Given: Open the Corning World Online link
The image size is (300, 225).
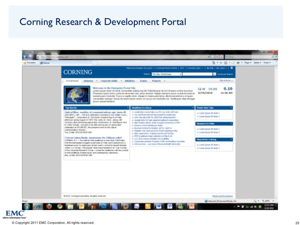Looking at the screenshot, I should pos(167,68).
